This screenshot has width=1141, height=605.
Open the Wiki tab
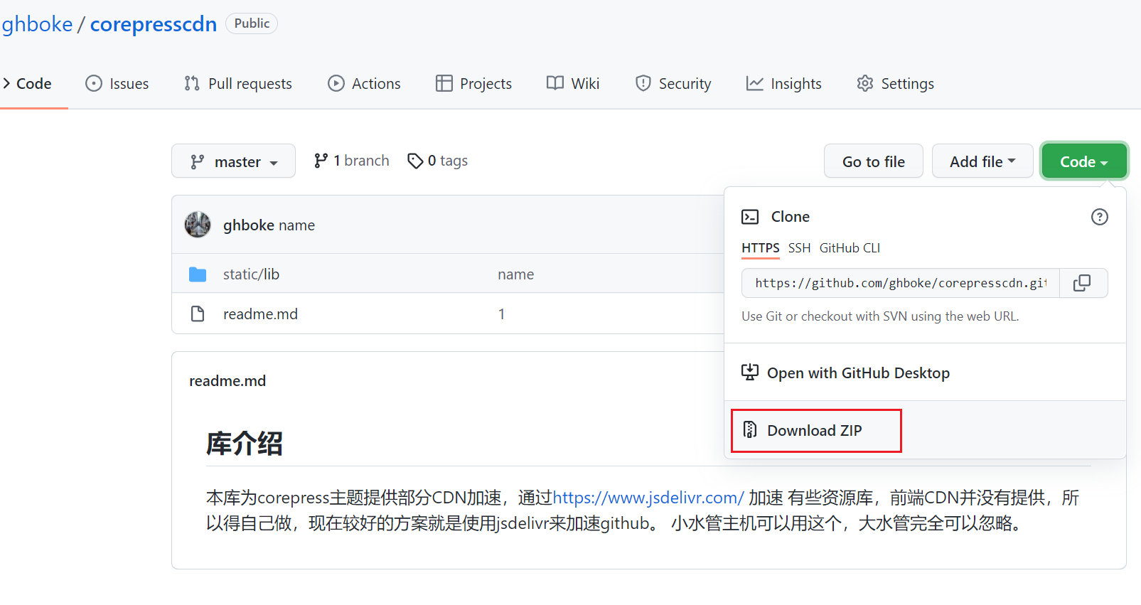coord(573,84)
